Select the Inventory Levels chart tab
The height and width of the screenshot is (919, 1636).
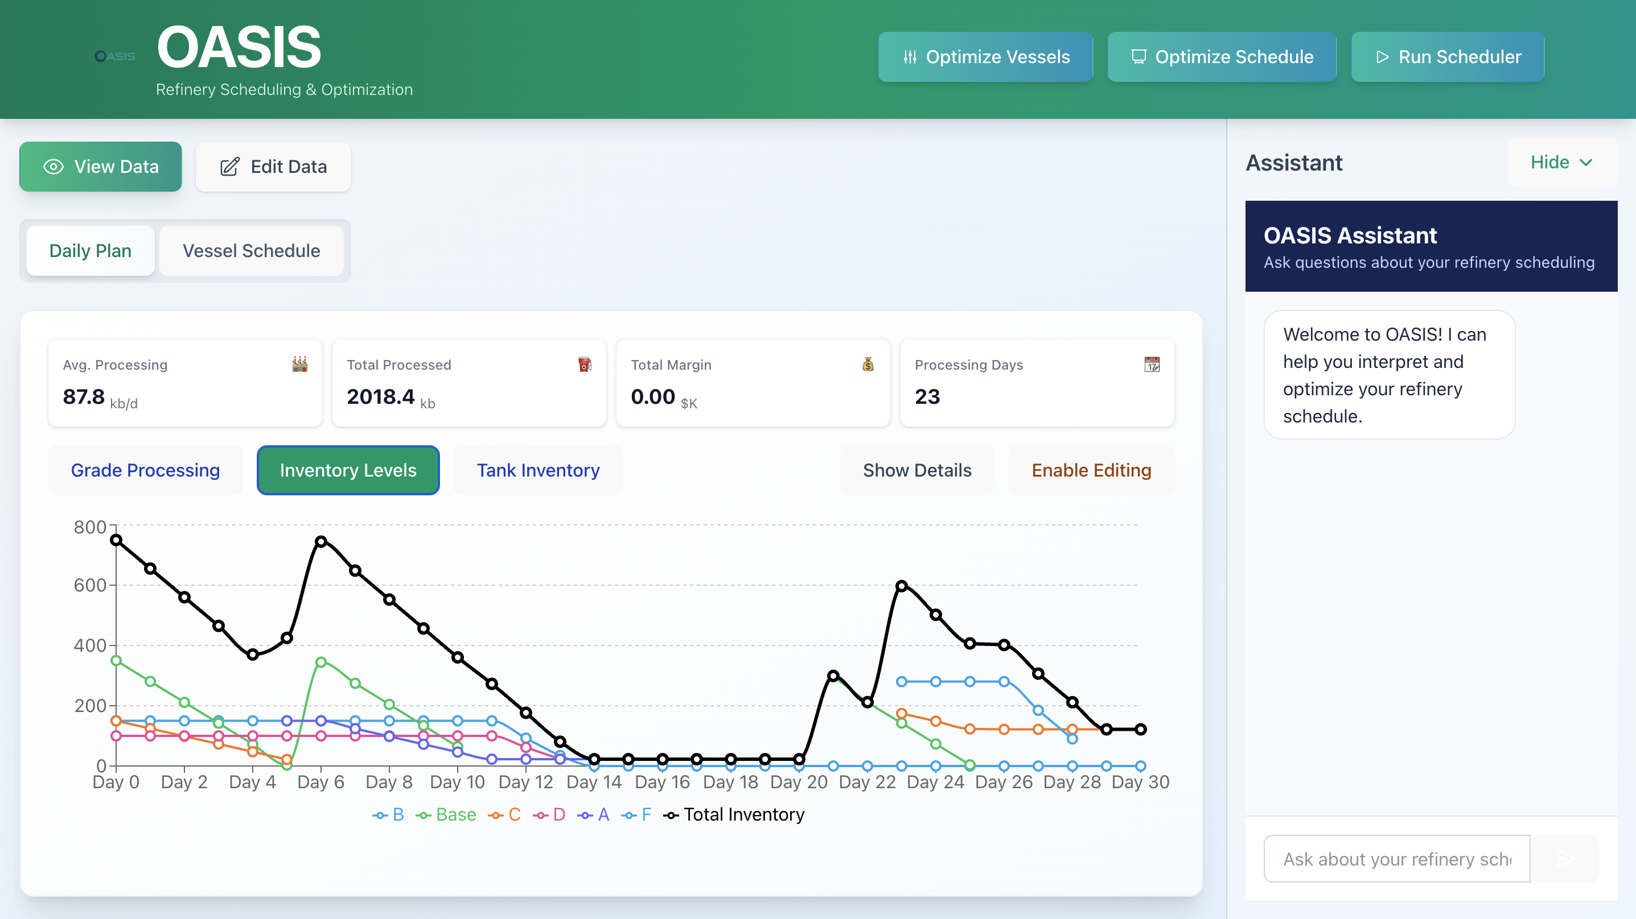(348, 470)
